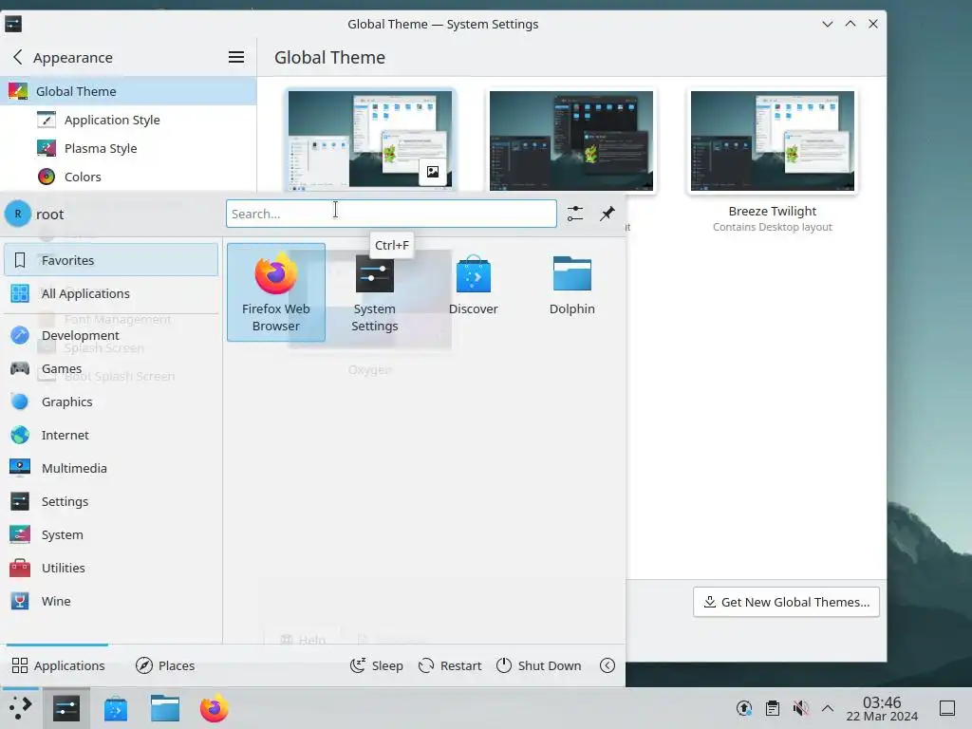Image resolution: width=972 pixels, height=729 pixels.
Task: Click Firefox icon in taskbar
Action: tap(214, 708)
